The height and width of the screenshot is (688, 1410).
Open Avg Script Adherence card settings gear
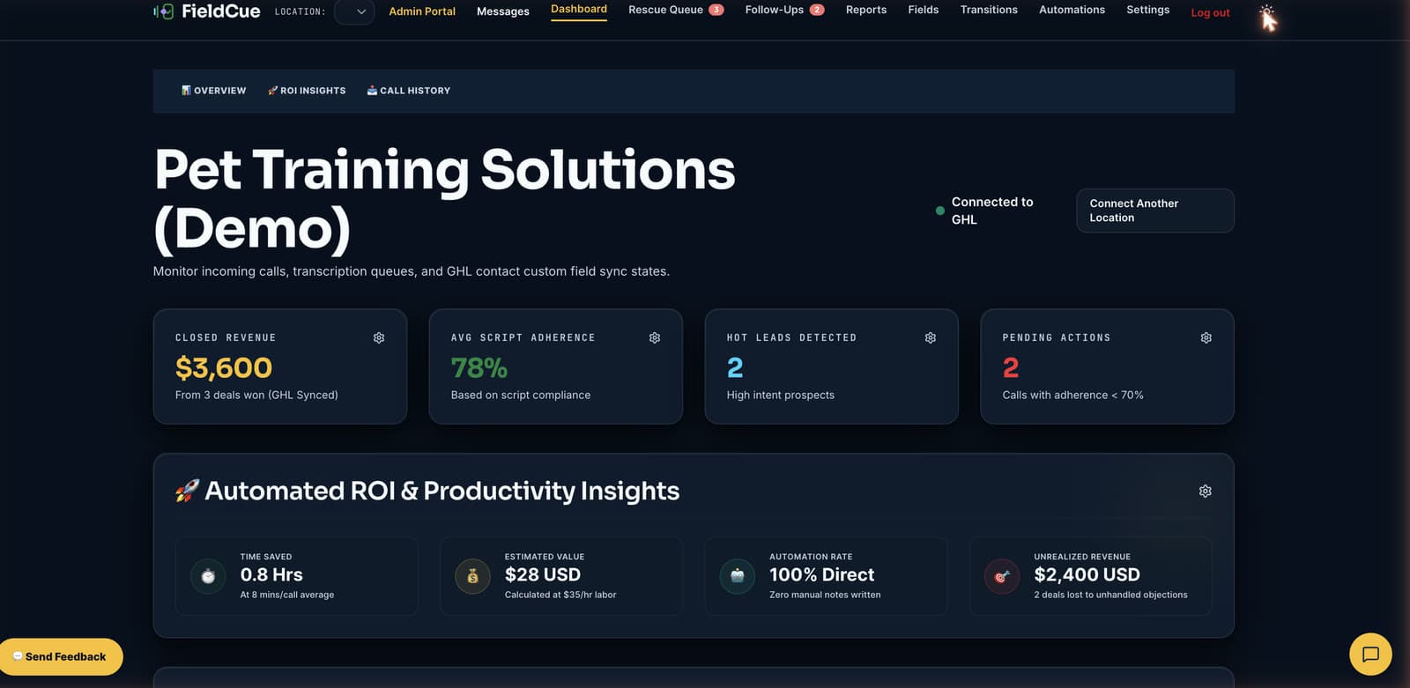pyautogui.click(x=655, y=338)
